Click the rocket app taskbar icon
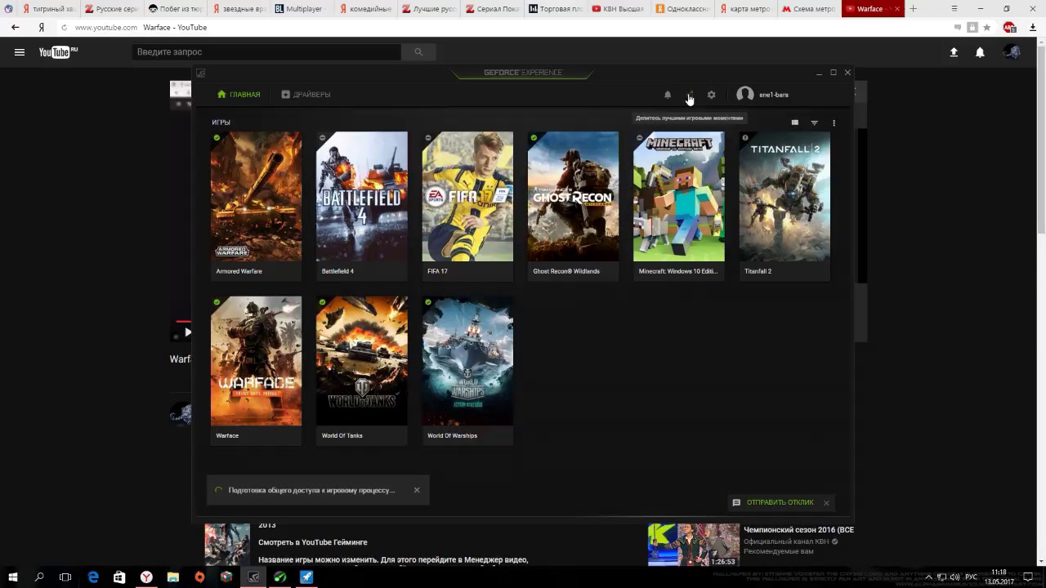1046x588 pixels. click(x=306, y=577)
